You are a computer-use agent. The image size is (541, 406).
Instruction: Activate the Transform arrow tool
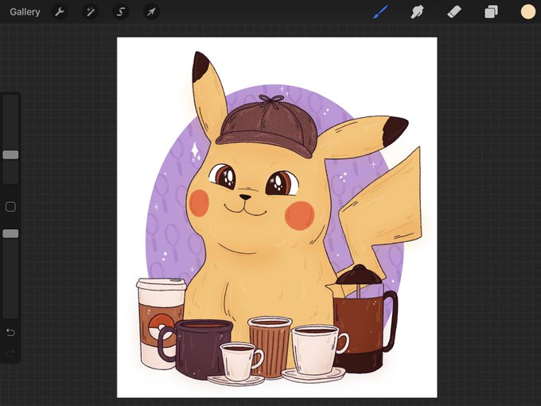click(x=151, y=12)
